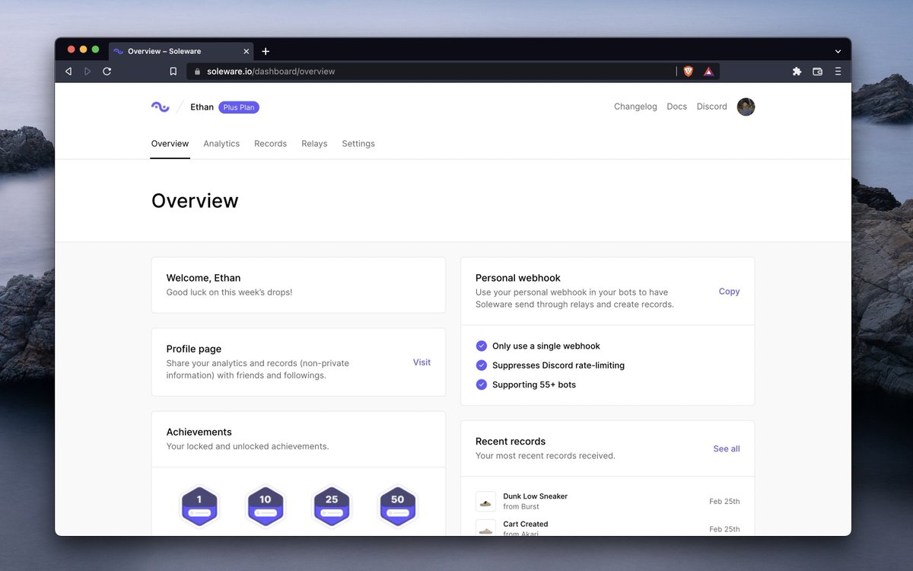Viewport: 913px width, 571px height.
Task: Close the Overview – Soleware tab
Action: [x=246, y=51]
